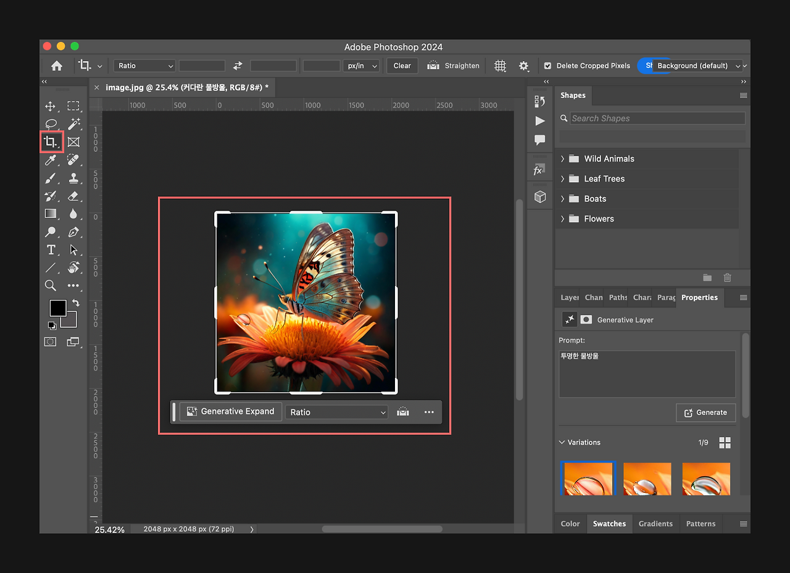Switch to the Swatches tab
Viewport: 790px width, 573px height.
pyautogui.click(x=609, y=524)
